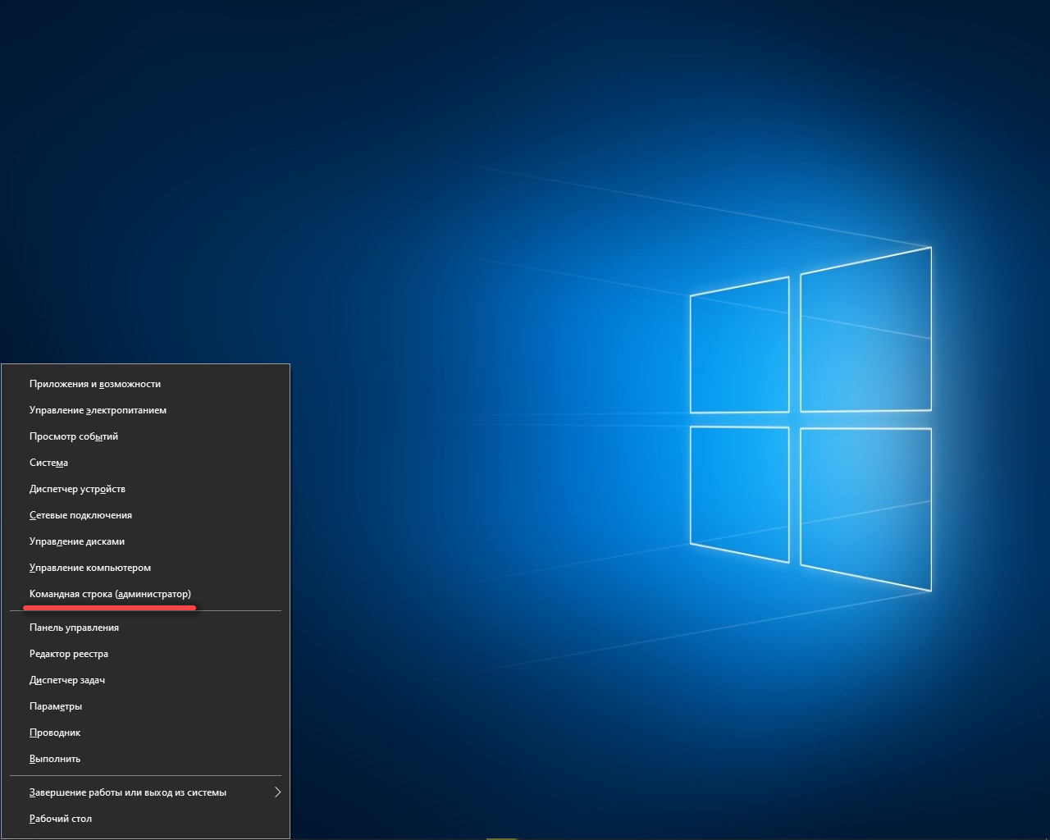Show Рабочий стол
Screen dimensions: 1050x840
(x=145, y=819)
